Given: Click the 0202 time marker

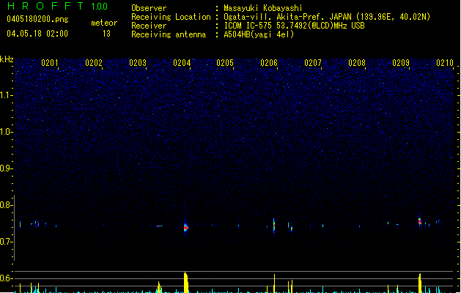Looking at the screenshot, I should pos(94,63).
